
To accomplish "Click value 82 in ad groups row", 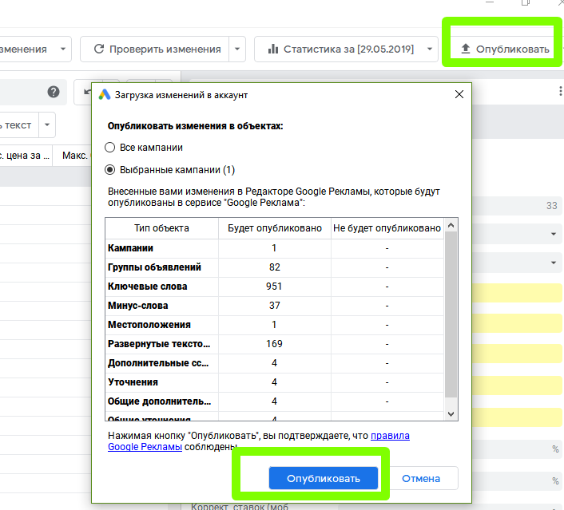I will (275, 267).
